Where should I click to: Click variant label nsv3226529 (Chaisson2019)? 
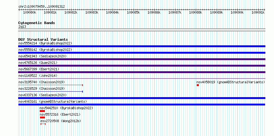click(x=42, y=89)
